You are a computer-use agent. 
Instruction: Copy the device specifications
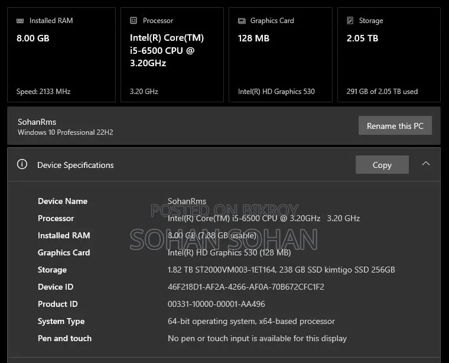coord(382,165)
